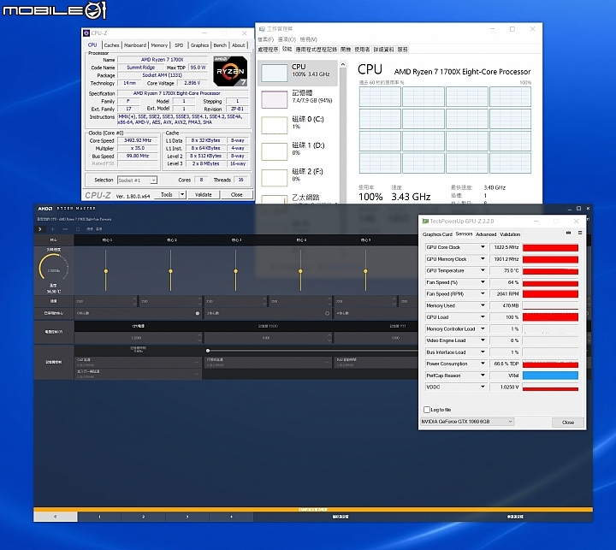Switch to the Bench tab in CPU-Z
Viewport: 616px width, 550px height.
tap(220, 45)
